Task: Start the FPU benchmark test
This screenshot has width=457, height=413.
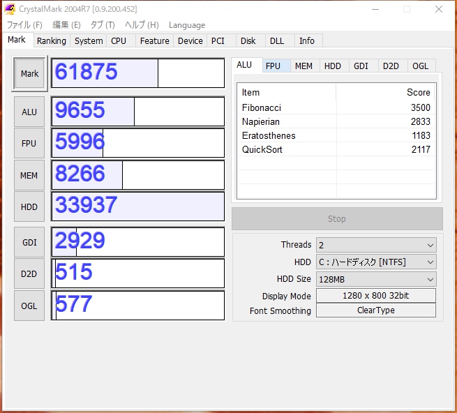Action: coord(29,143)
